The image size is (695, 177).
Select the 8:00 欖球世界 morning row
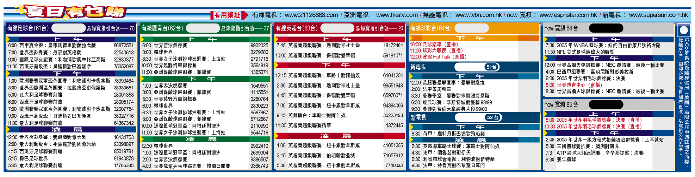(205, 52)
